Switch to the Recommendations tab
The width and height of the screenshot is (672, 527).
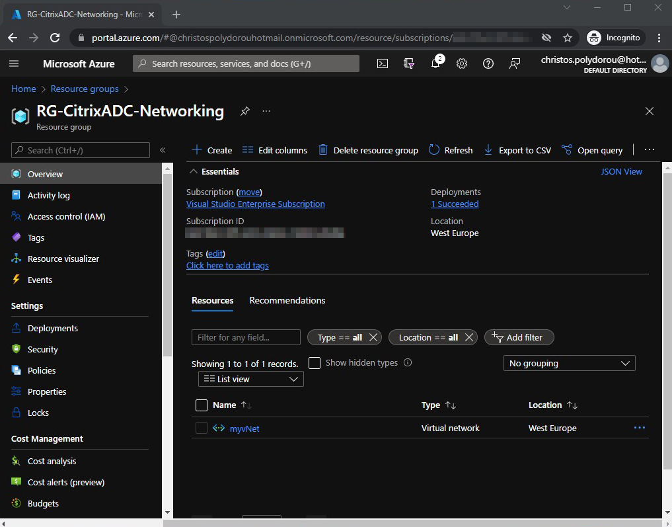point(287,301)
